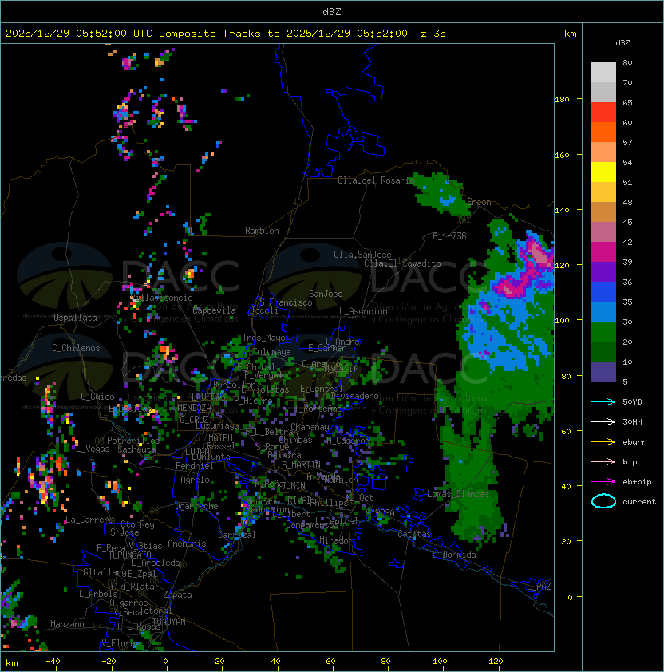Click the Encon place label
664x672 pixels.
pyautogui.click(x=479, y=202)
